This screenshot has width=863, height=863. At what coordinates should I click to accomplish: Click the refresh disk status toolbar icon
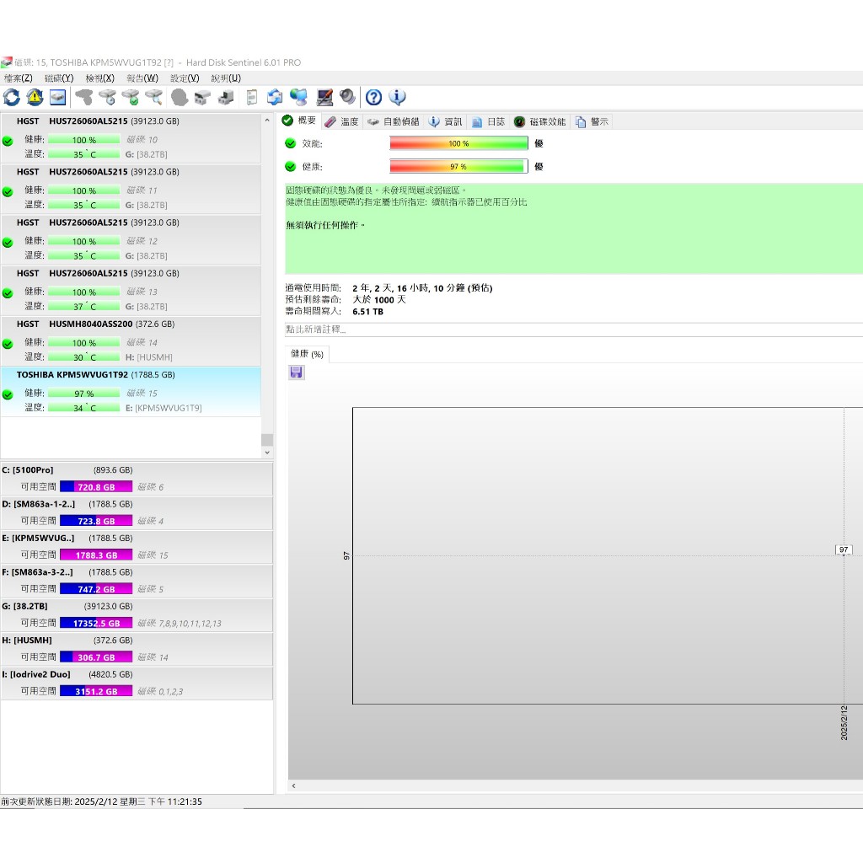(12, 98)
